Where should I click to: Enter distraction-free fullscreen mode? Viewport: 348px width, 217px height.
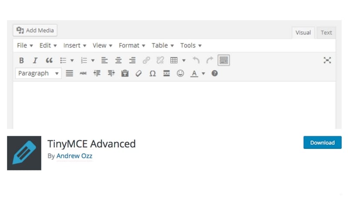(327, 60)
